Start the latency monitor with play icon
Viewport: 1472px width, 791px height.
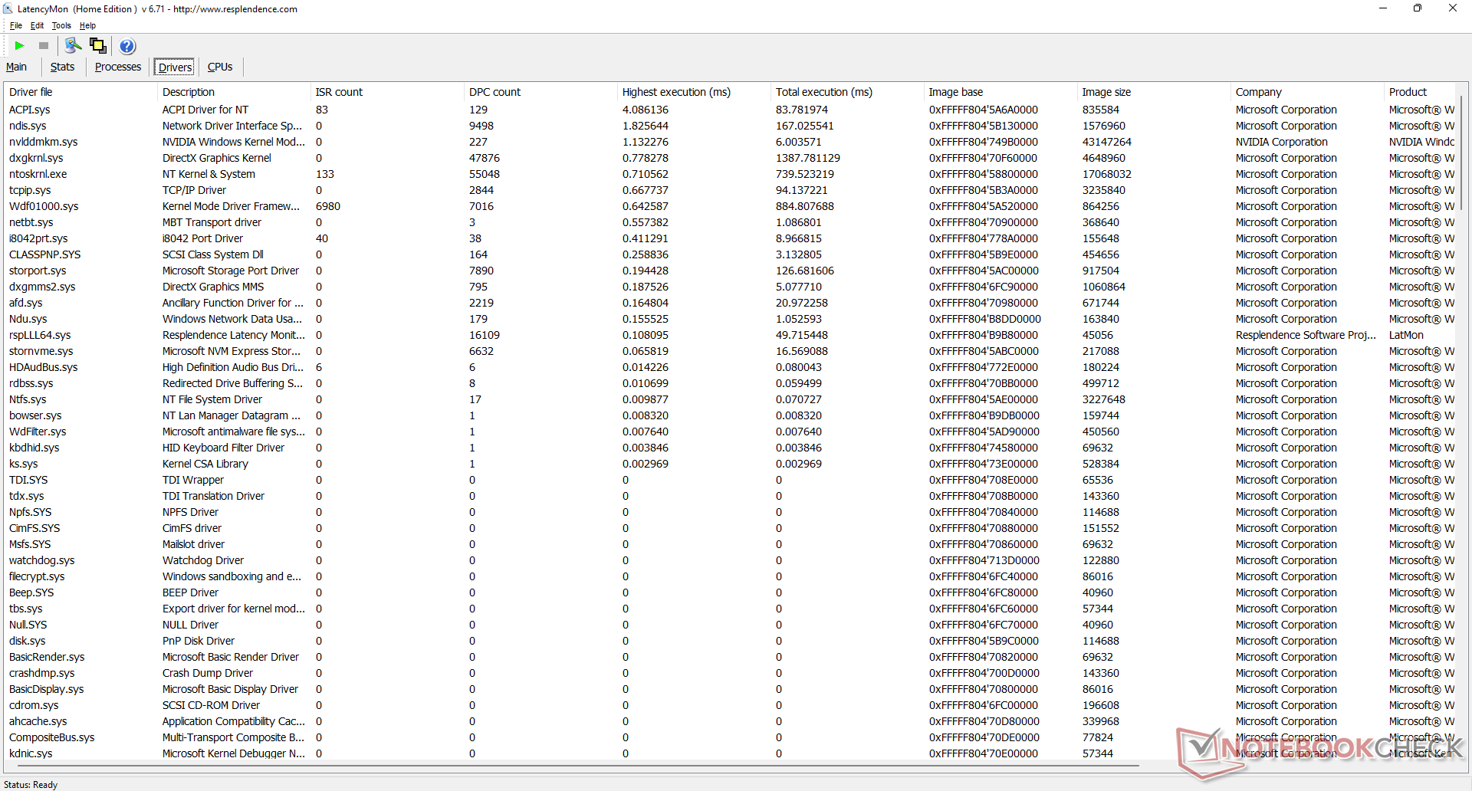coord(20,46)
